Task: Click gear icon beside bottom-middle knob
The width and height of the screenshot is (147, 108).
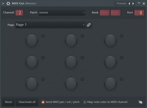Action: click(82, 79)
